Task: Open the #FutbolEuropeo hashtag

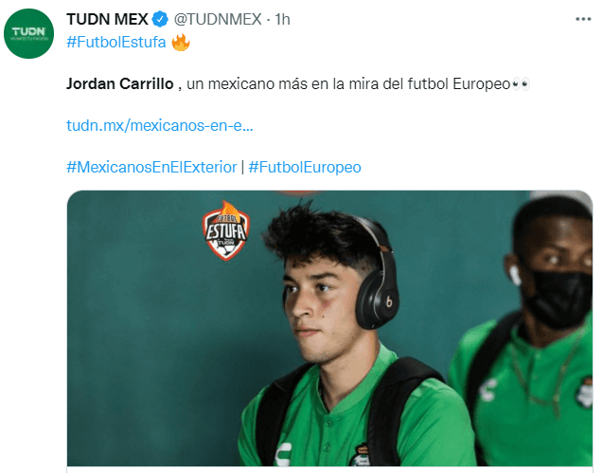Action: coord(305,167)
